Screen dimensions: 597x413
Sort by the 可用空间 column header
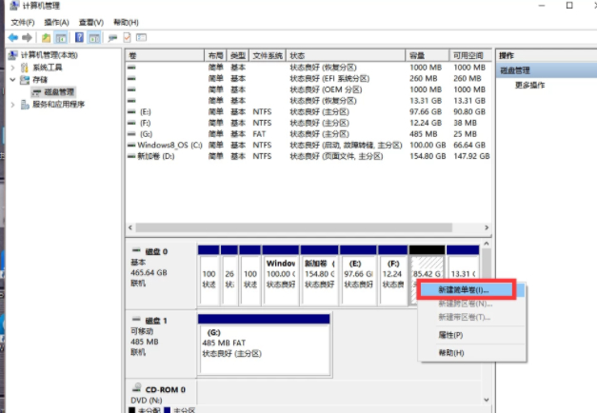pyautogui.click(x=469, y=55)
